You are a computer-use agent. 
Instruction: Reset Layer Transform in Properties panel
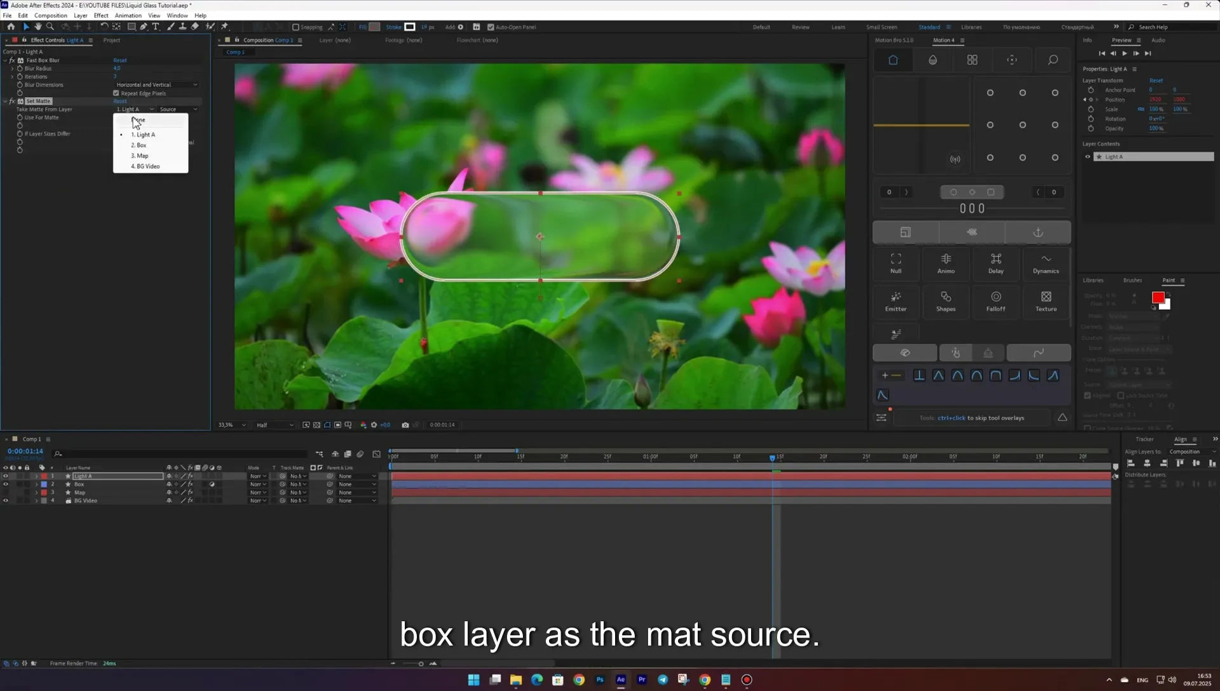pos(1156,81)
